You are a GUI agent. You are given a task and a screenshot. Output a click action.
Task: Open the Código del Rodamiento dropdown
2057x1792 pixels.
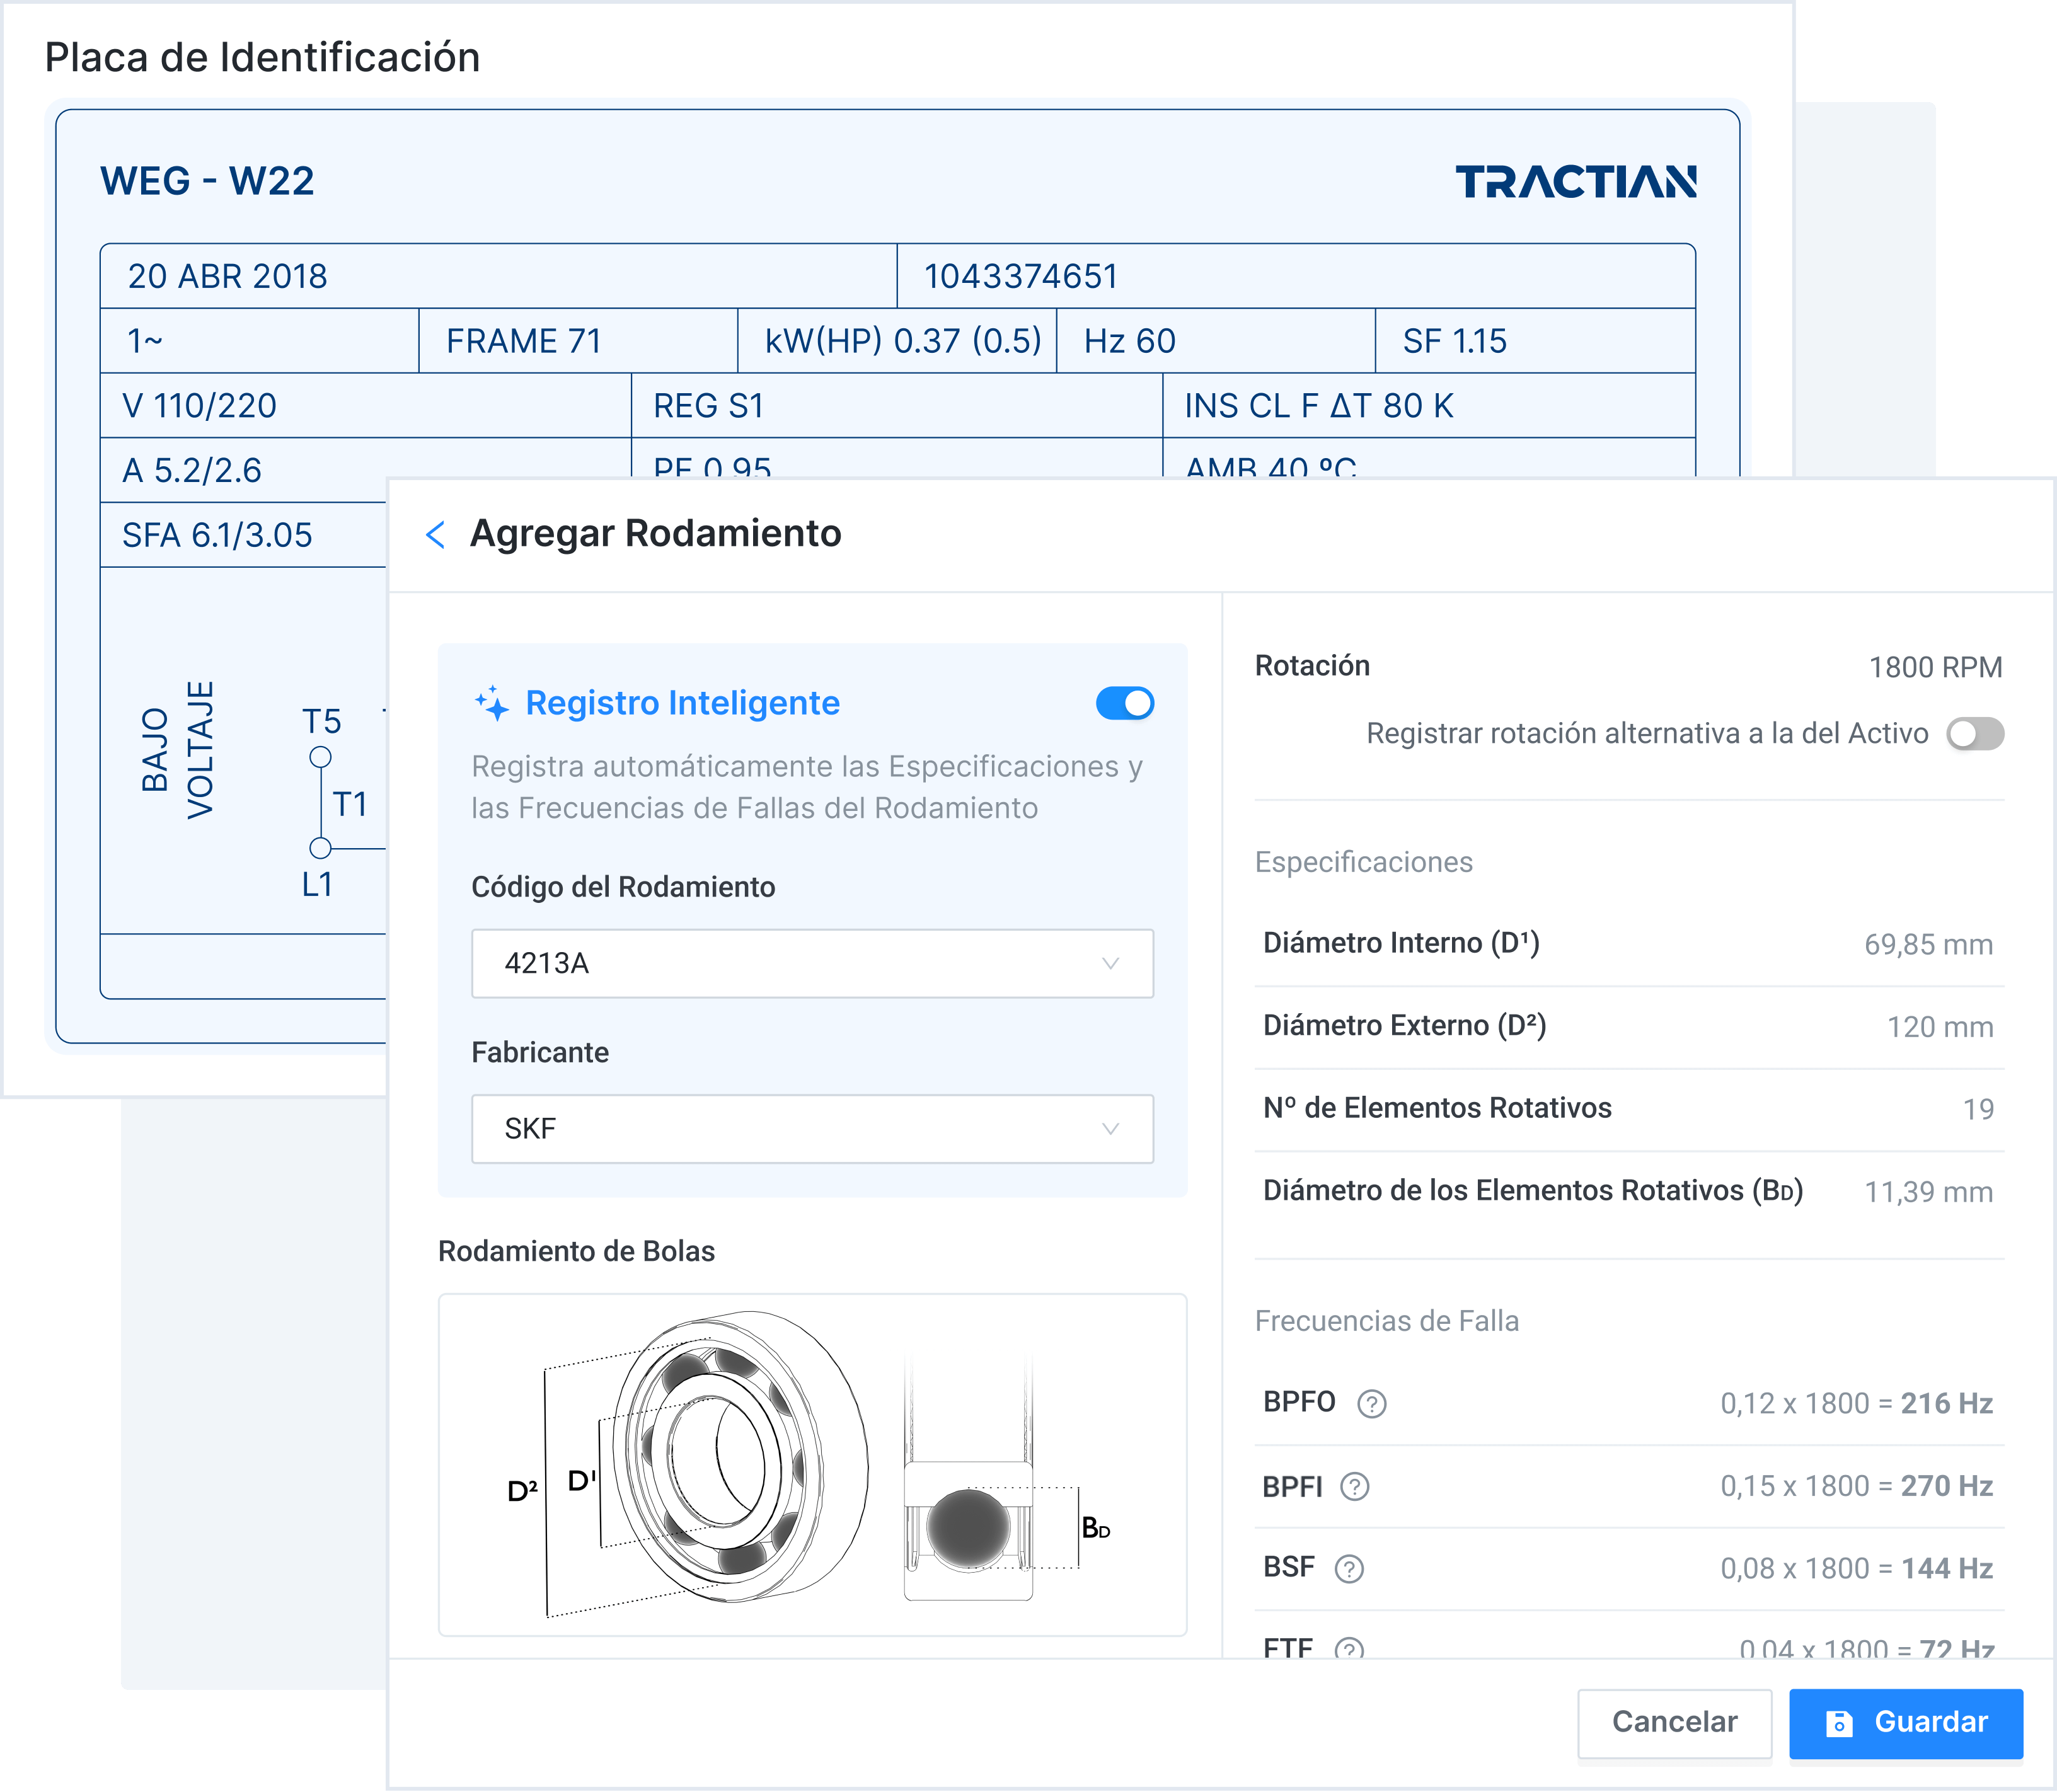[811, 963]
